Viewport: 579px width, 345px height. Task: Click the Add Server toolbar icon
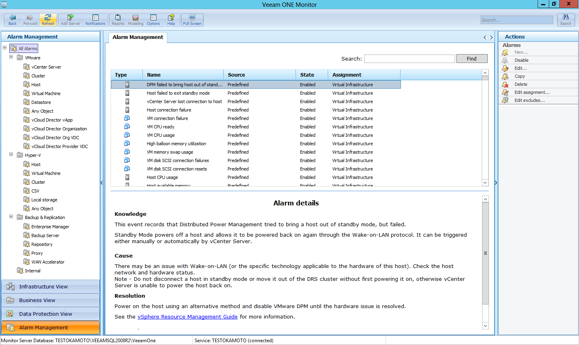pyautogui.click(x=70, y=20)
